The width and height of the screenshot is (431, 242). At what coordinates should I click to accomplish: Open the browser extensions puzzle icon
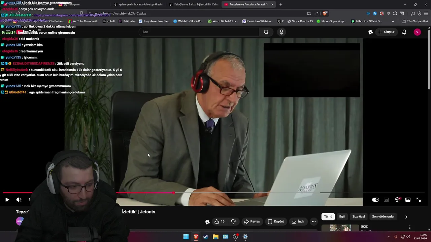(395, 13)
